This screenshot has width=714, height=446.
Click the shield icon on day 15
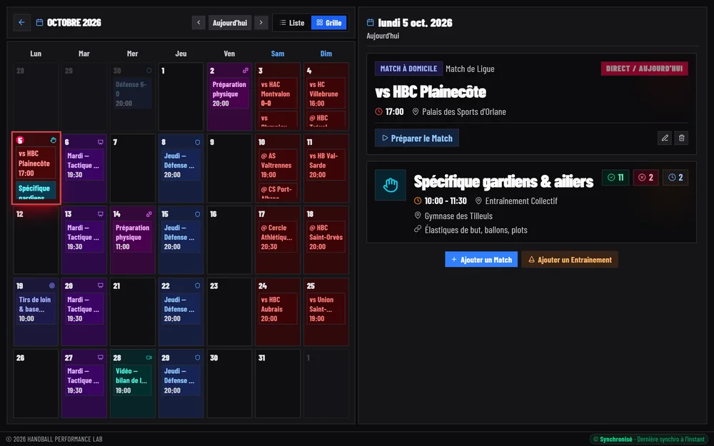[197, 214]
